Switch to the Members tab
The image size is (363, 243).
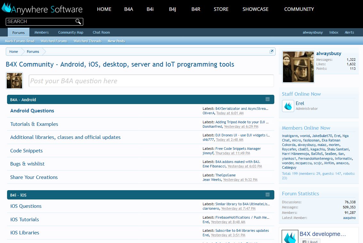pyautogui.click(x=41, y=32)
